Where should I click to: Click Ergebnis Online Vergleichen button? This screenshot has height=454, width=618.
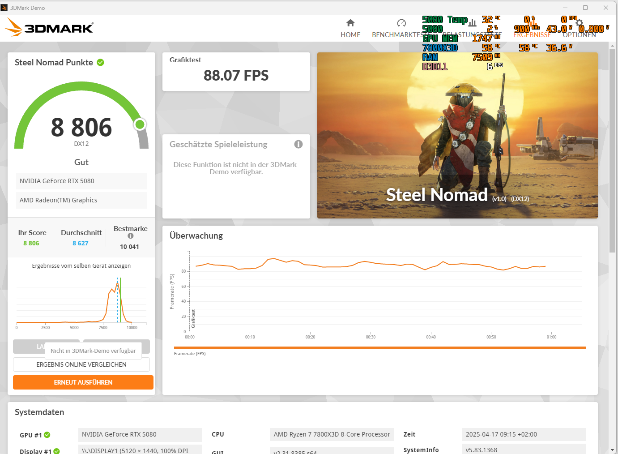click(x=81, y=364)
